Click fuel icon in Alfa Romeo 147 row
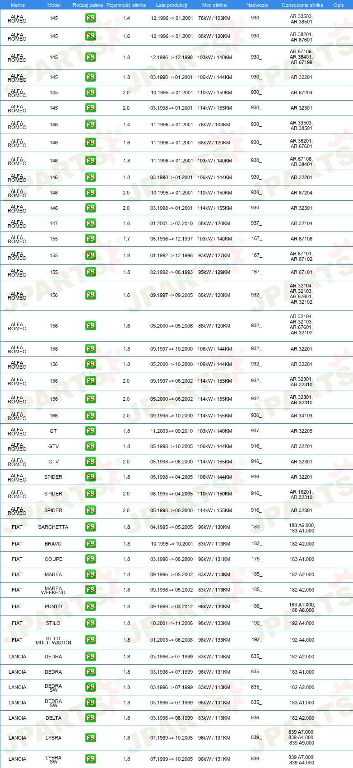Screen dimensions: 353x768 coord(91,224)
